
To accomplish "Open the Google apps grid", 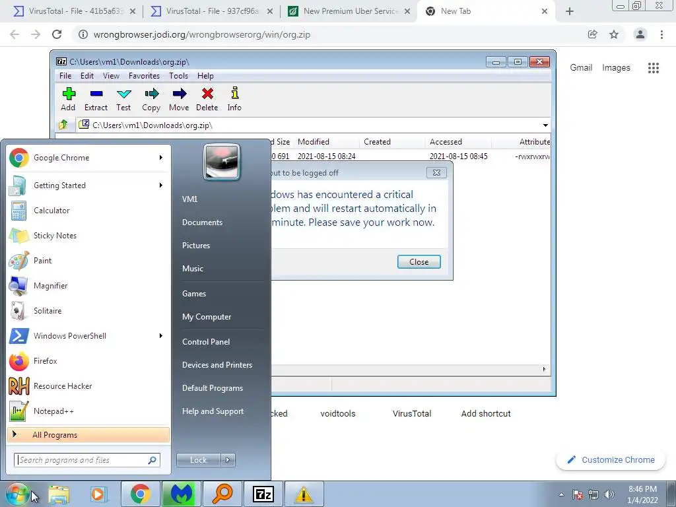I will (x=654, y=68).
